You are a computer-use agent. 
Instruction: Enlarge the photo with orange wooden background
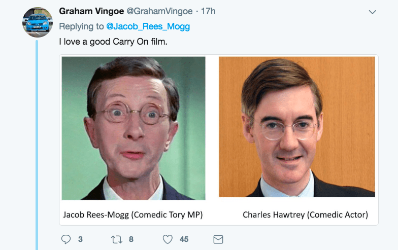click(296, 127)
